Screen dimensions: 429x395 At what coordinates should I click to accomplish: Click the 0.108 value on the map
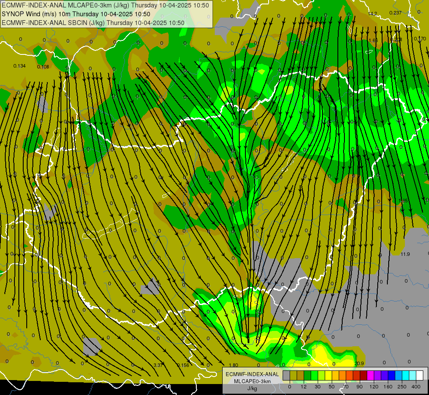coord(43,67)
